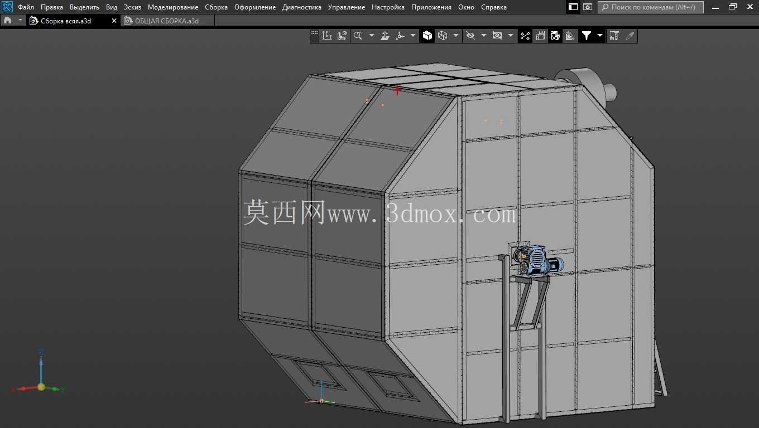The height and width of the screenshot is (428, 759).
Task: Click the hide objects crossed-eye icon
Action: pos(470,36)
